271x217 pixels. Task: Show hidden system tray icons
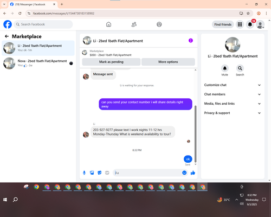236,200
